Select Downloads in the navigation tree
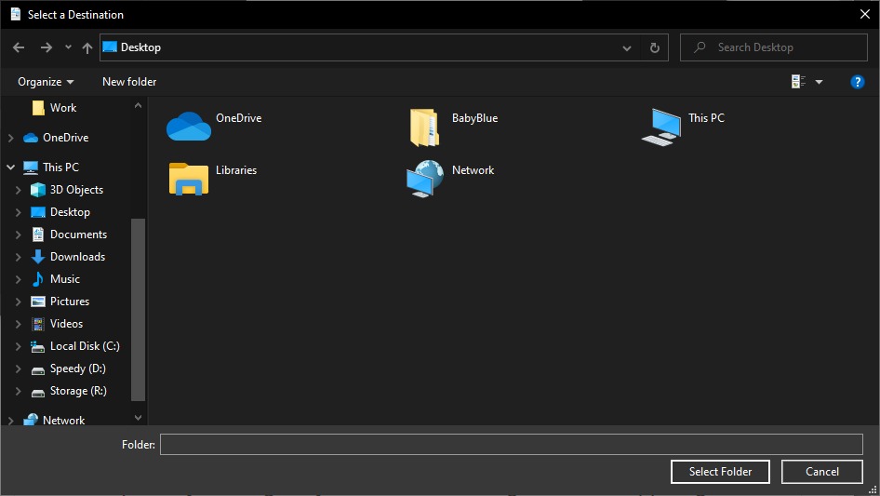The height and width of the screenshot is (496, 880). click(77, 257)
